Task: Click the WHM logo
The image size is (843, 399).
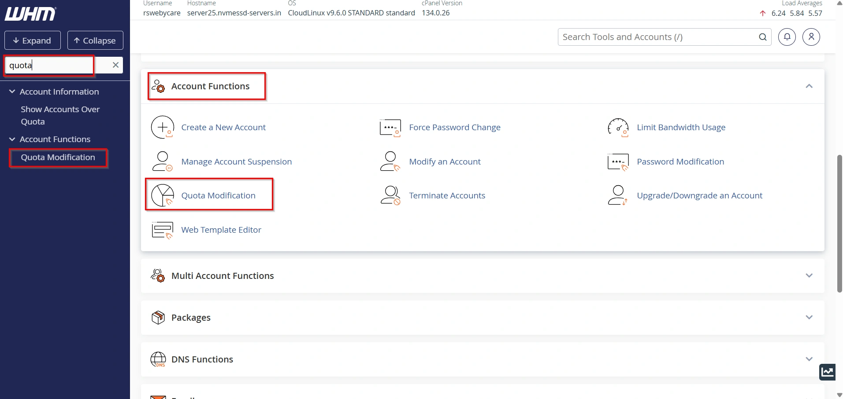Action: 30,14
